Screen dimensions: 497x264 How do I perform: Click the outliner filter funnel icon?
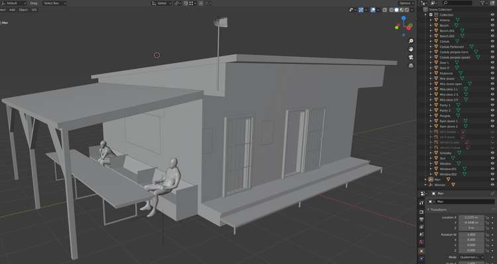pos(483,3)
